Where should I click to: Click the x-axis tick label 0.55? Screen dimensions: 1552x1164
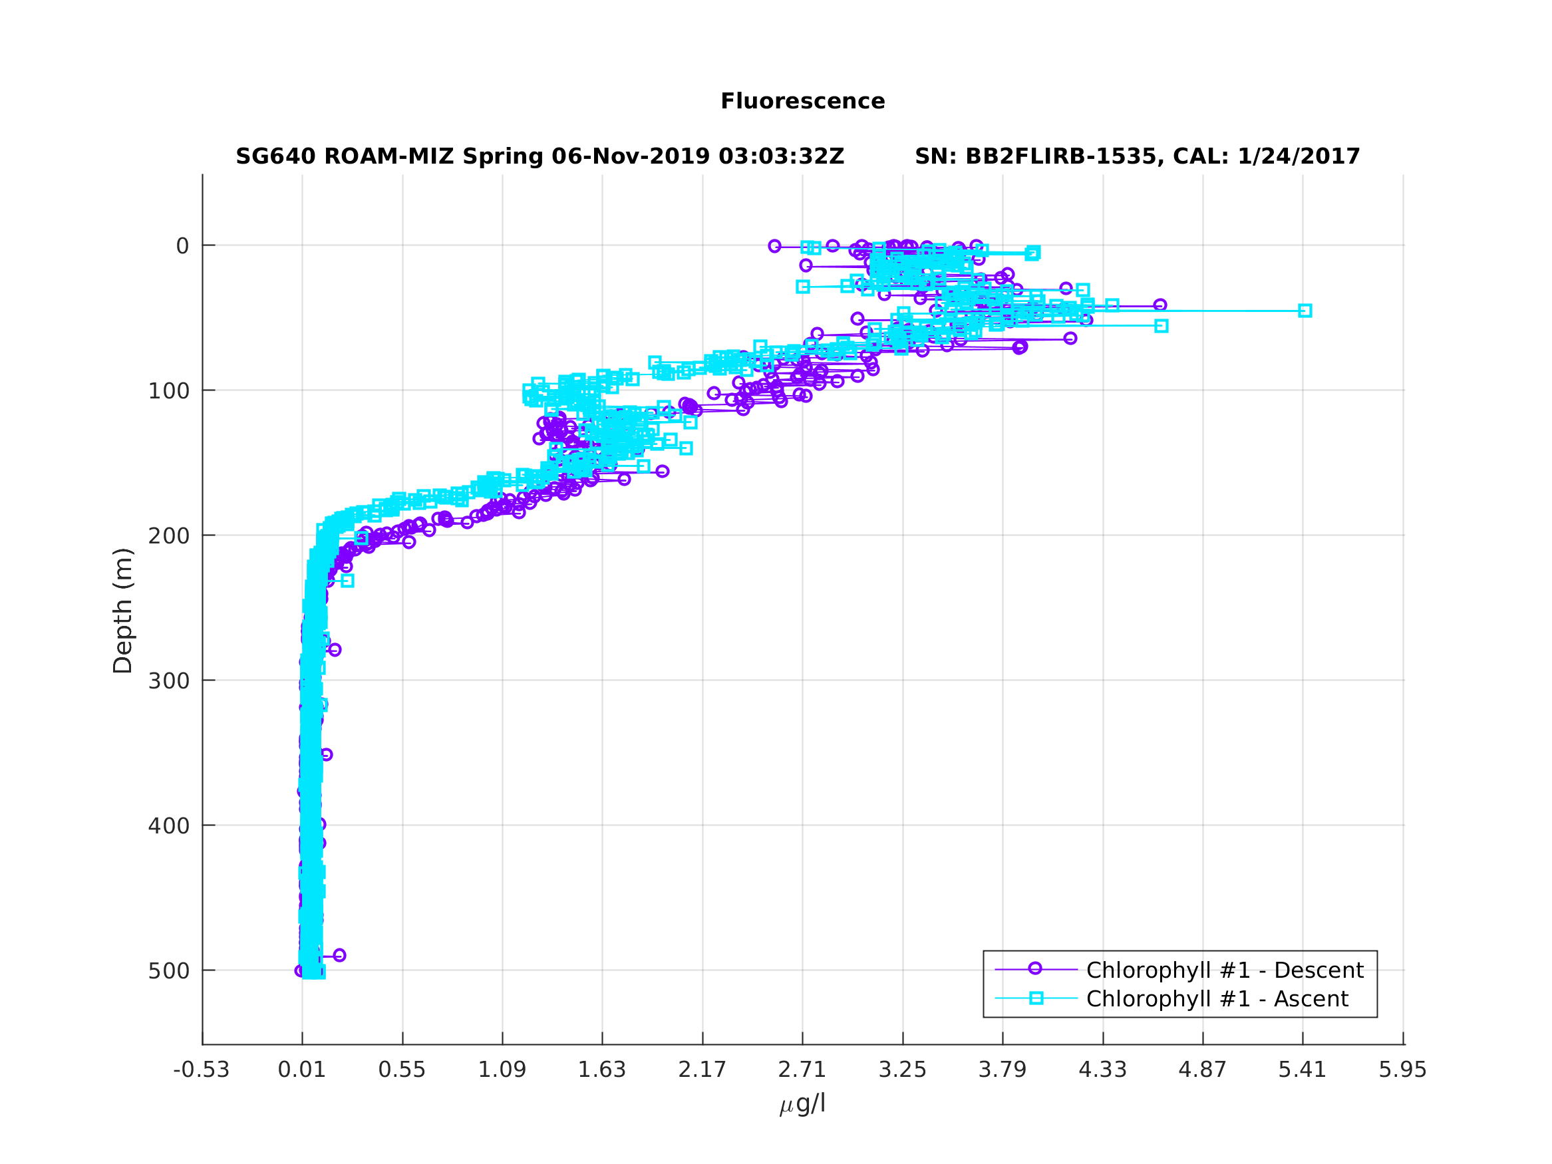click(402, 1070)
